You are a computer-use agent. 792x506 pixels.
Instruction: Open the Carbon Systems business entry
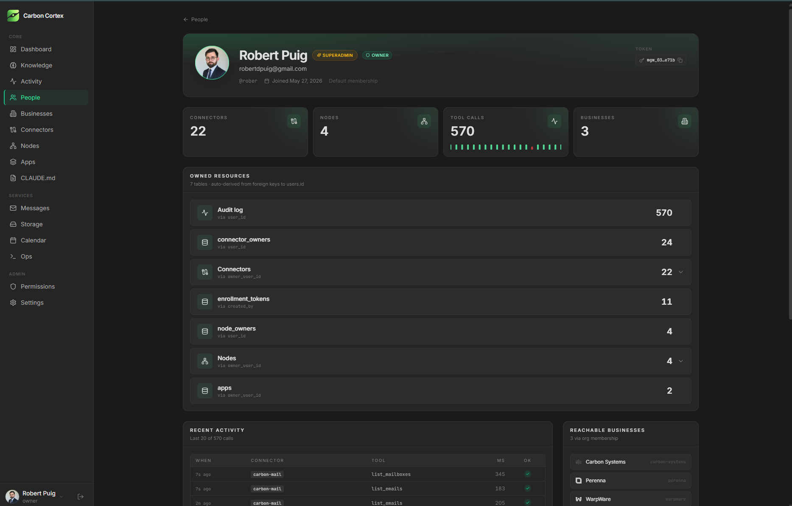tap(631, 462)
